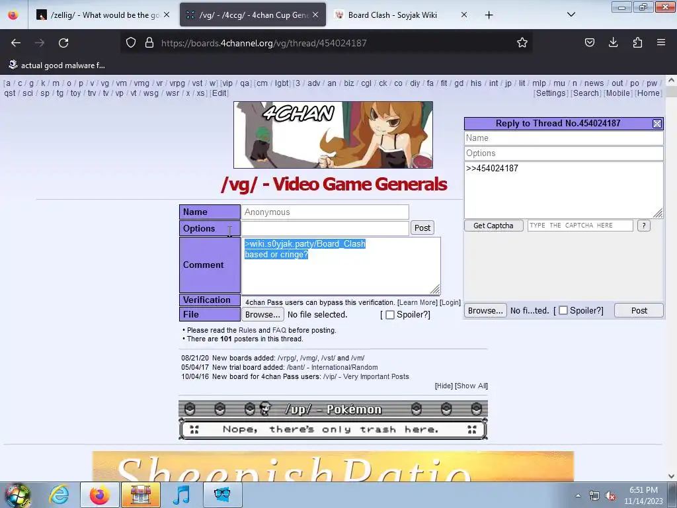Show hidden system tray icons
The width and height of the screenshot is (677, 508).
(578, 496)
